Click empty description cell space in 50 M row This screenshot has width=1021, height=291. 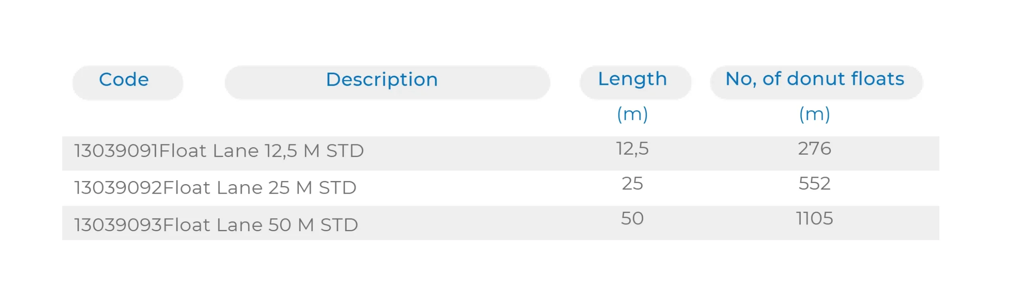459,225
